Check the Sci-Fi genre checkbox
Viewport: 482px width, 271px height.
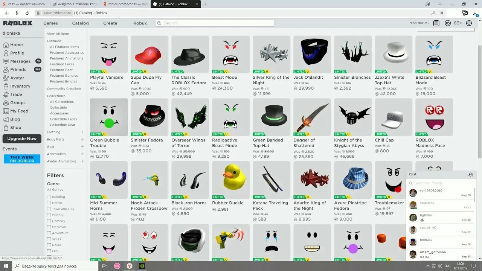49,239
